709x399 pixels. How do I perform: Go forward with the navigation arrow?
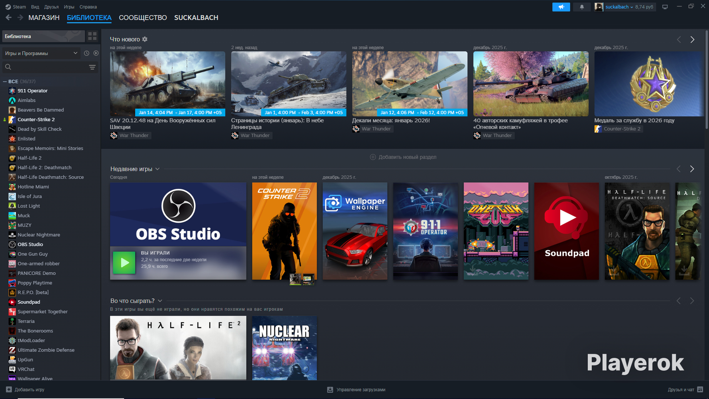click(20, 18)
